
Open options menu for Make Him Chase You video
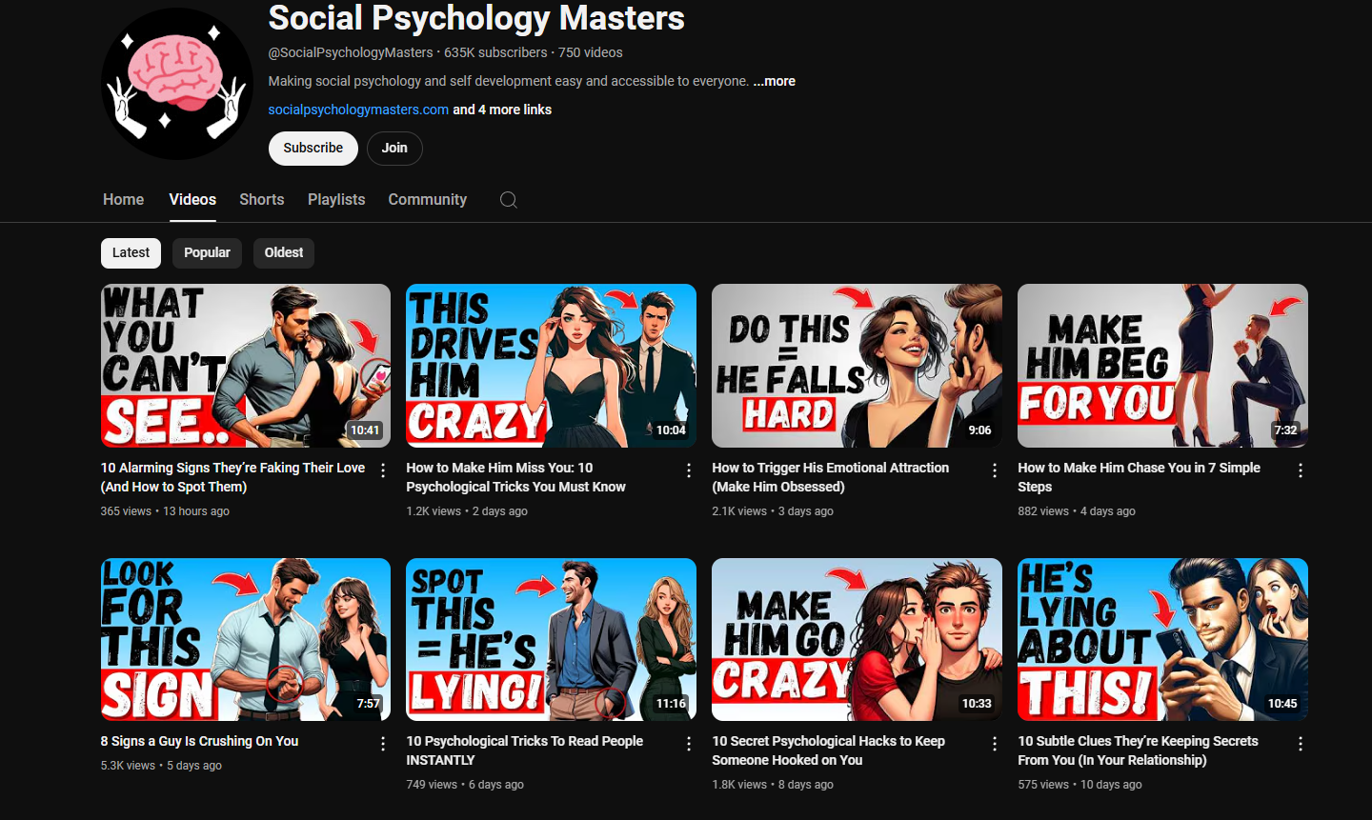tap(1301, 470)
